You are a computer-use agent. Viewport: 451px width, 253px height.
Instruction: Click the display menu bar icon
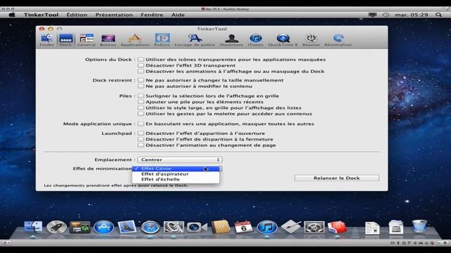(373, 15)
